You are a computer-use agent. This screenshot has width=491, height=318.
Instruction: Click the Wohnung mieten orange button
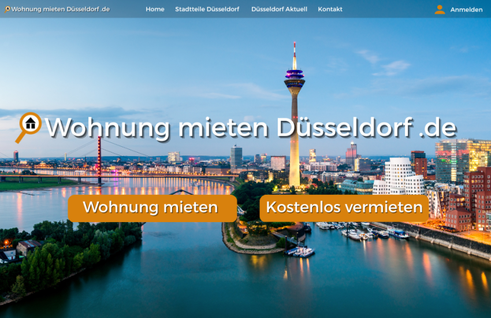(152, 208)
